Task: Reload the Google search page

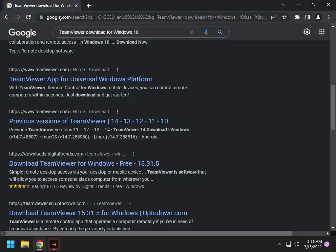Action: click(x=28, y=17)
